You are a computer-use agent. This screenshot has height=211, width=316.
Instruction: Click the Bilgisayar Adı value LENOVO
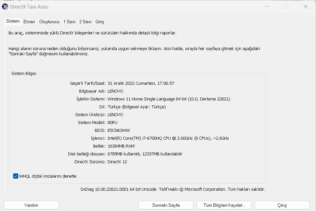pos(115,91)
